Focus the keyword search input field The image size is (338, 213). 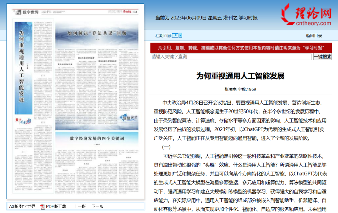tap(231, 57)
